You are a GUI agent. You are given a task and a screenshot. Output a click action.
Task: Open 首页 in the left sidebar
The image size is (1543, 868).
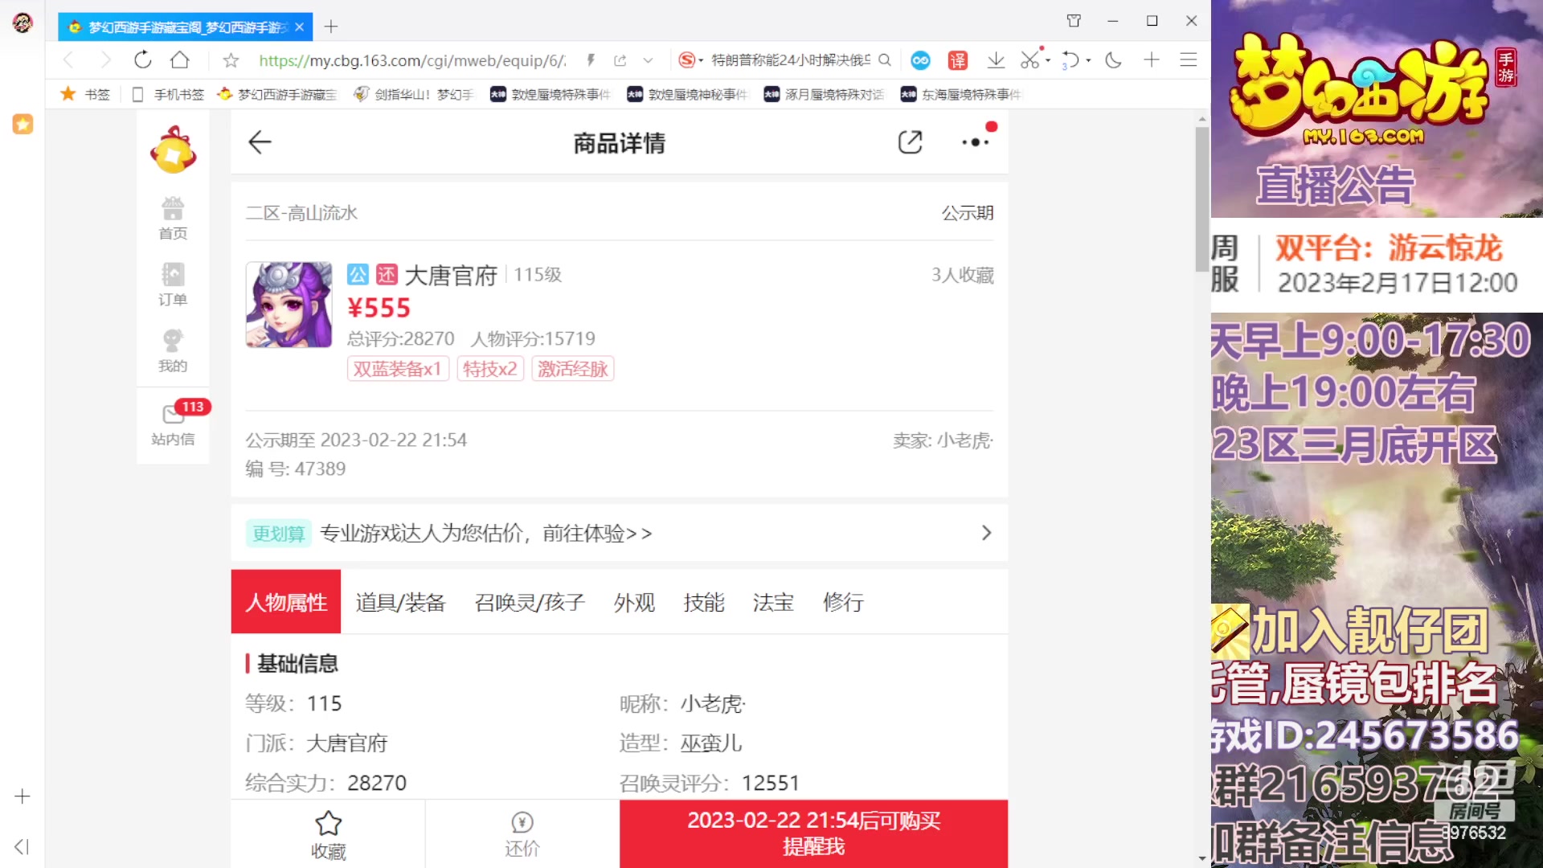point(173,219)
